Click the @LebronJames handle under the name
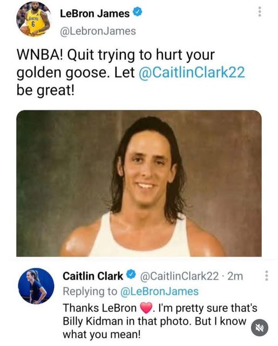 pyautogui.click(x=98, y=31)
